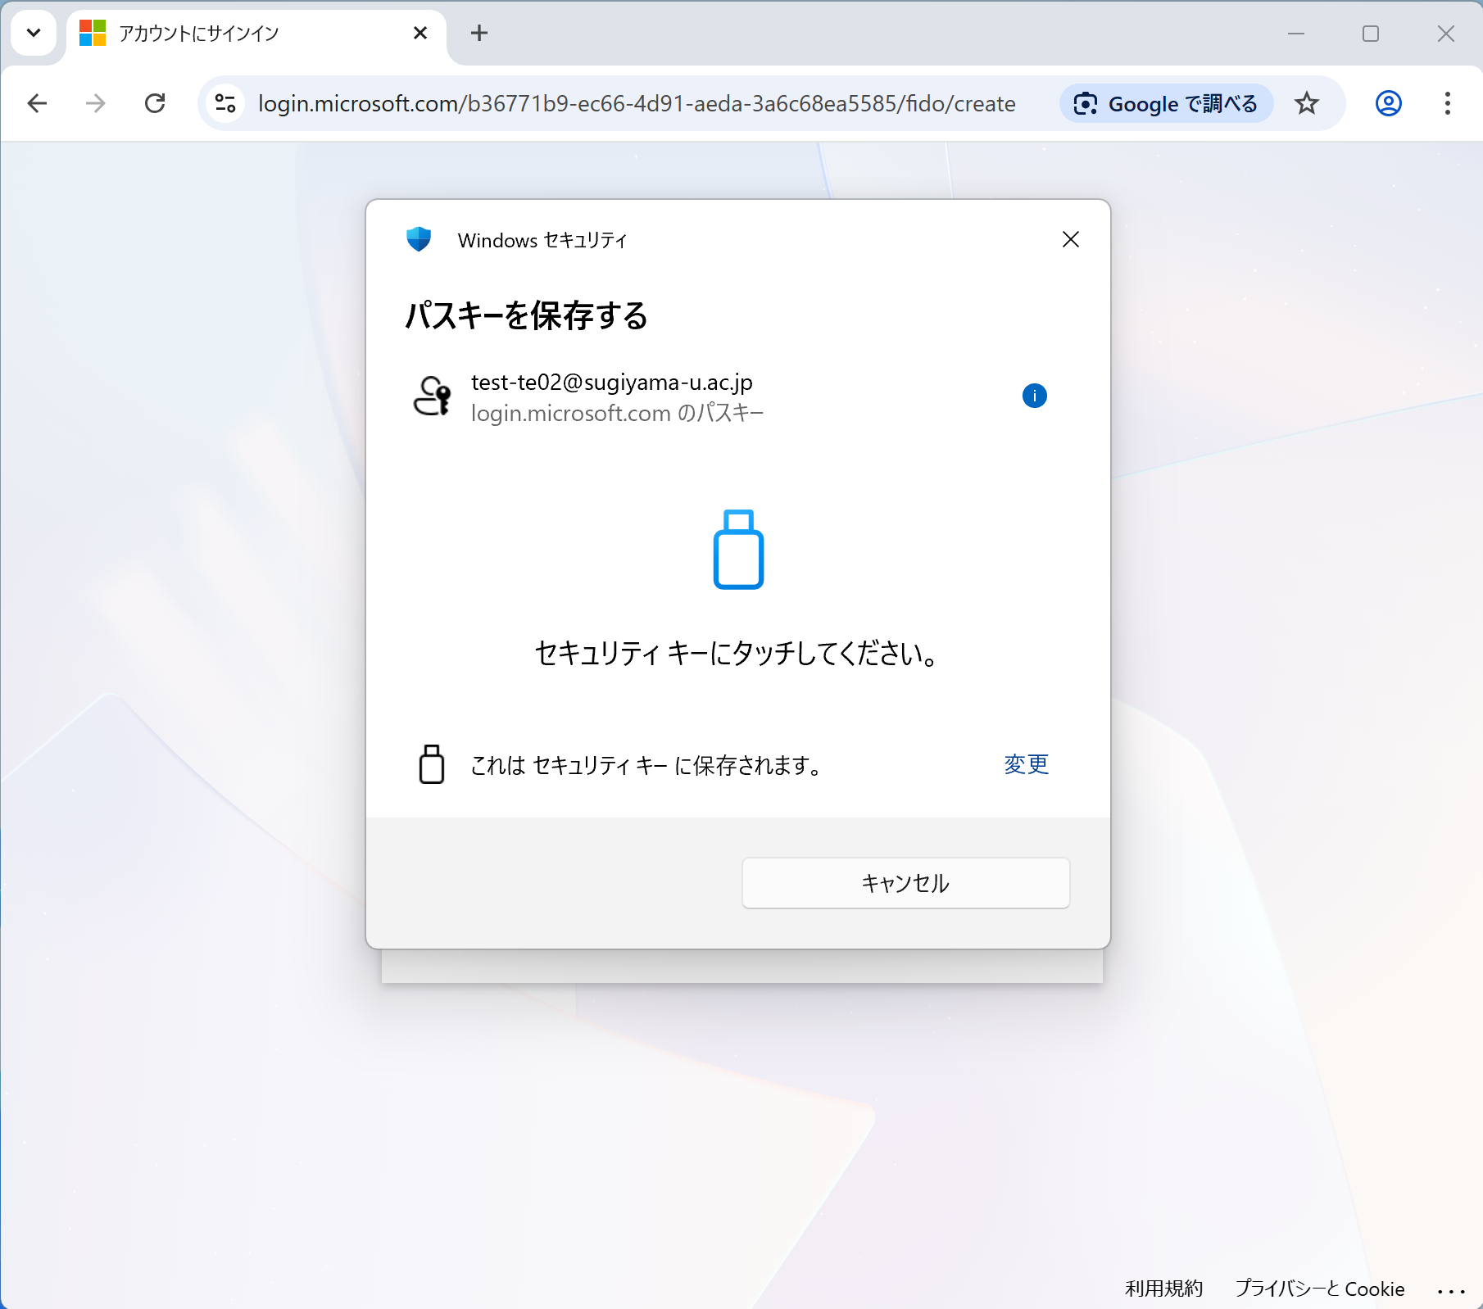1483x1309 pixels.
Task: Click the forward navigation arrow
Action: point(96,104)
